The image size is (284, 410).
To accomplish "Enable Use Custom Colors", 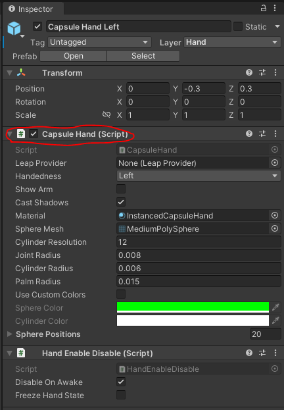I will 121,294.
